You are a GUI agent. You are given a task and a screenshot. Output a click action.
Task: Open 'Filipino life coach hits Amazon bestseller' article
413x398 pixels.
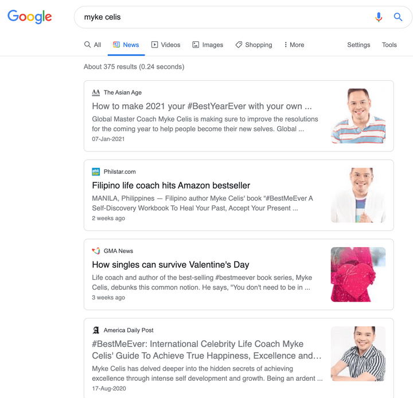(171, 185)
